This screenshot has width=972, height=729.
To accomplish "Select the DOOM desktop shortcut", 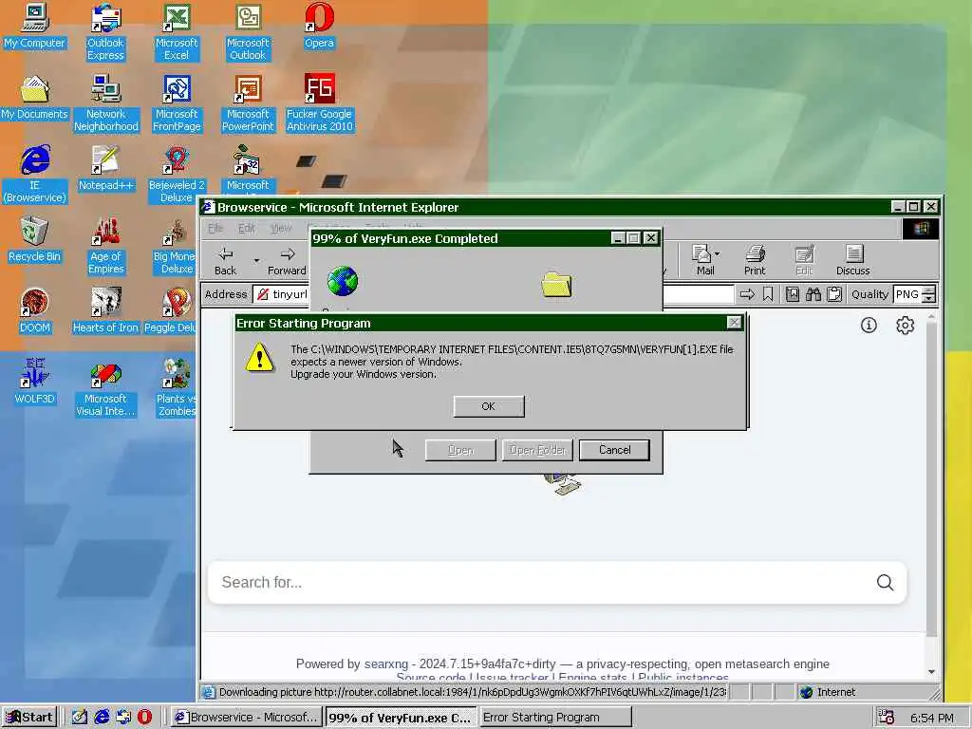I will tap(34, 311).
